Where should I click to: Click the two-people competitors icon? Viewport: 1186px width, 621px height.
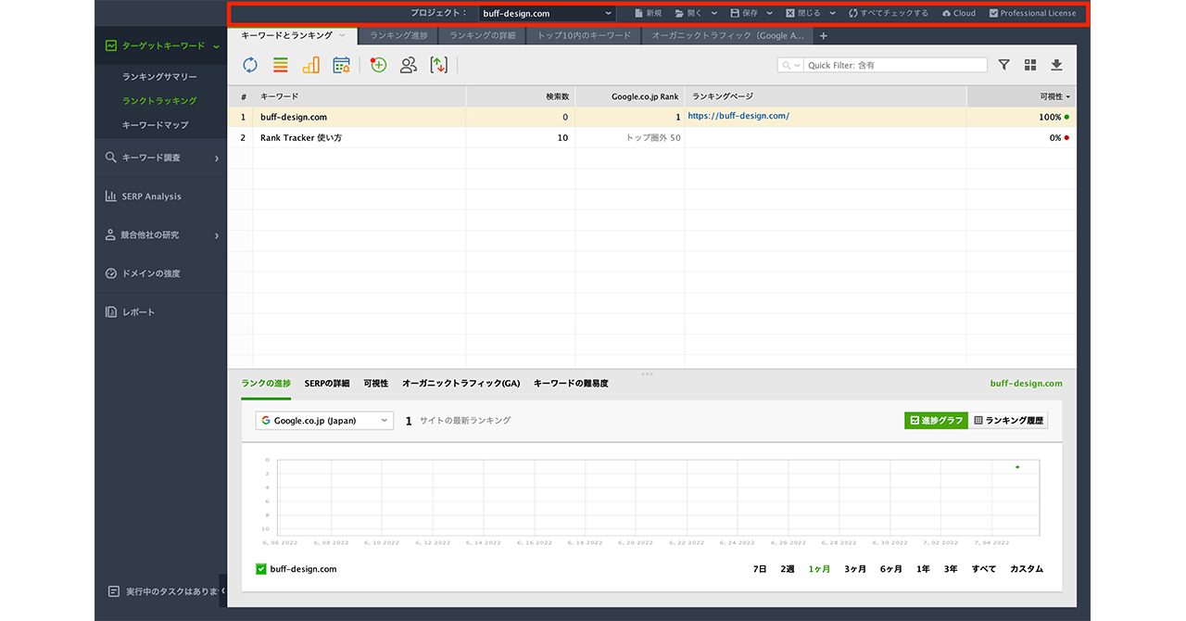point(408,65)
